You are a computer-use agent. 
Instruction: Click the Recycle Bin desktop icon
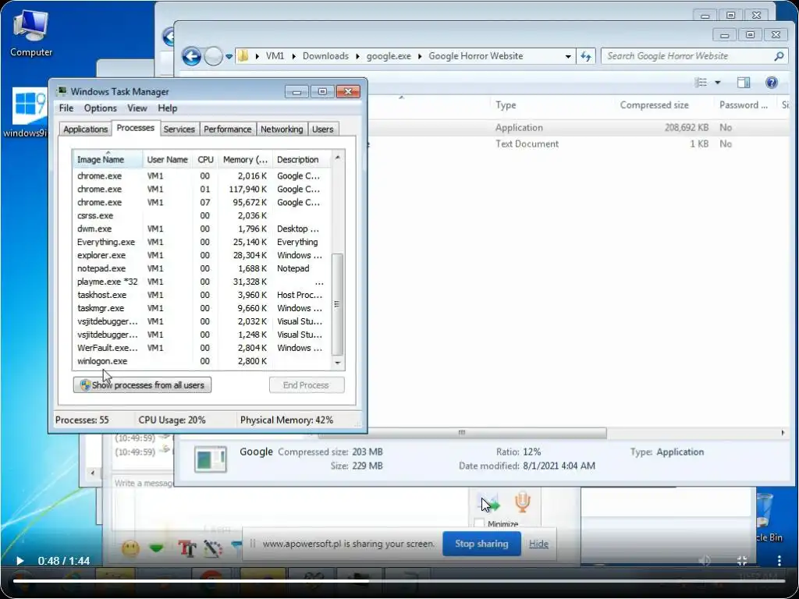tap(765, 517)
